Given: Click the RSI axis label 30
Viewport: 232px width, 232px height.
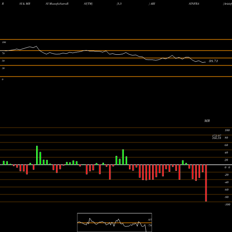Looking at the screenshot, I should pyautogui.click(x=3, y=68).
